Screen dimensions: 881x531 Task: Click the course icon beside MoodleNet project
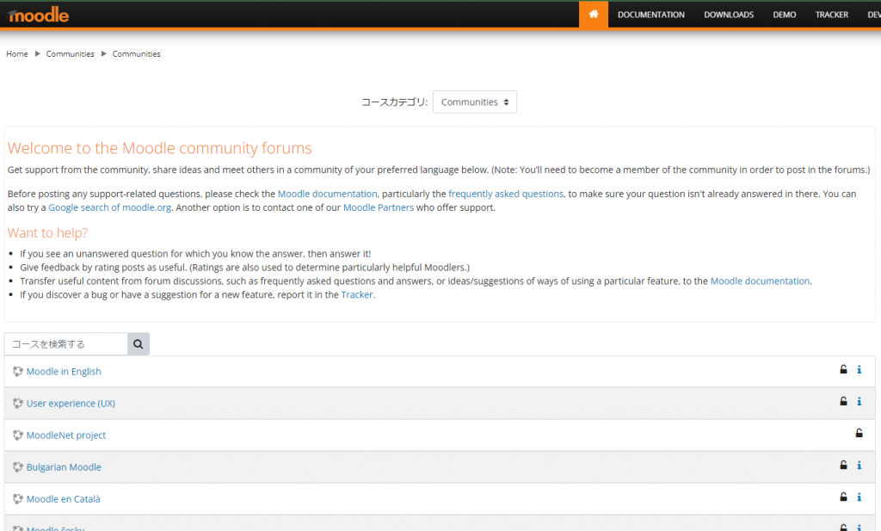point(18,435)
